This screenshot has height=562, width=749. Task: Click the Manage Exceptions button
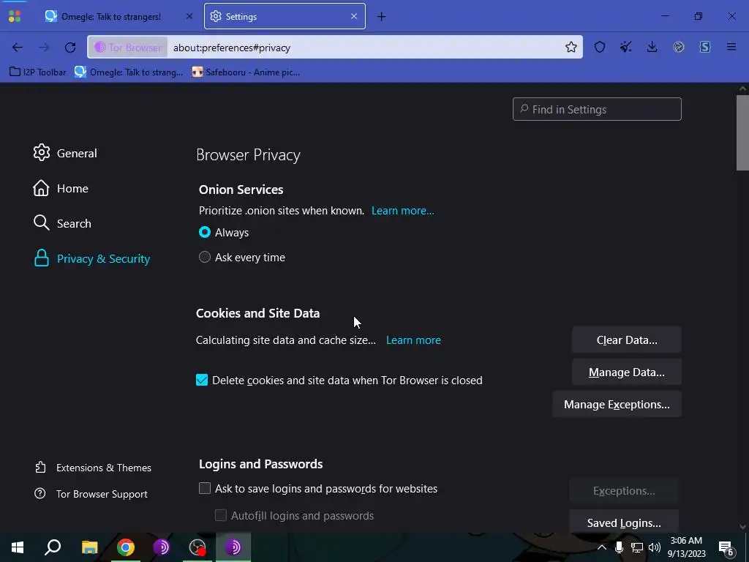[617, 404]
